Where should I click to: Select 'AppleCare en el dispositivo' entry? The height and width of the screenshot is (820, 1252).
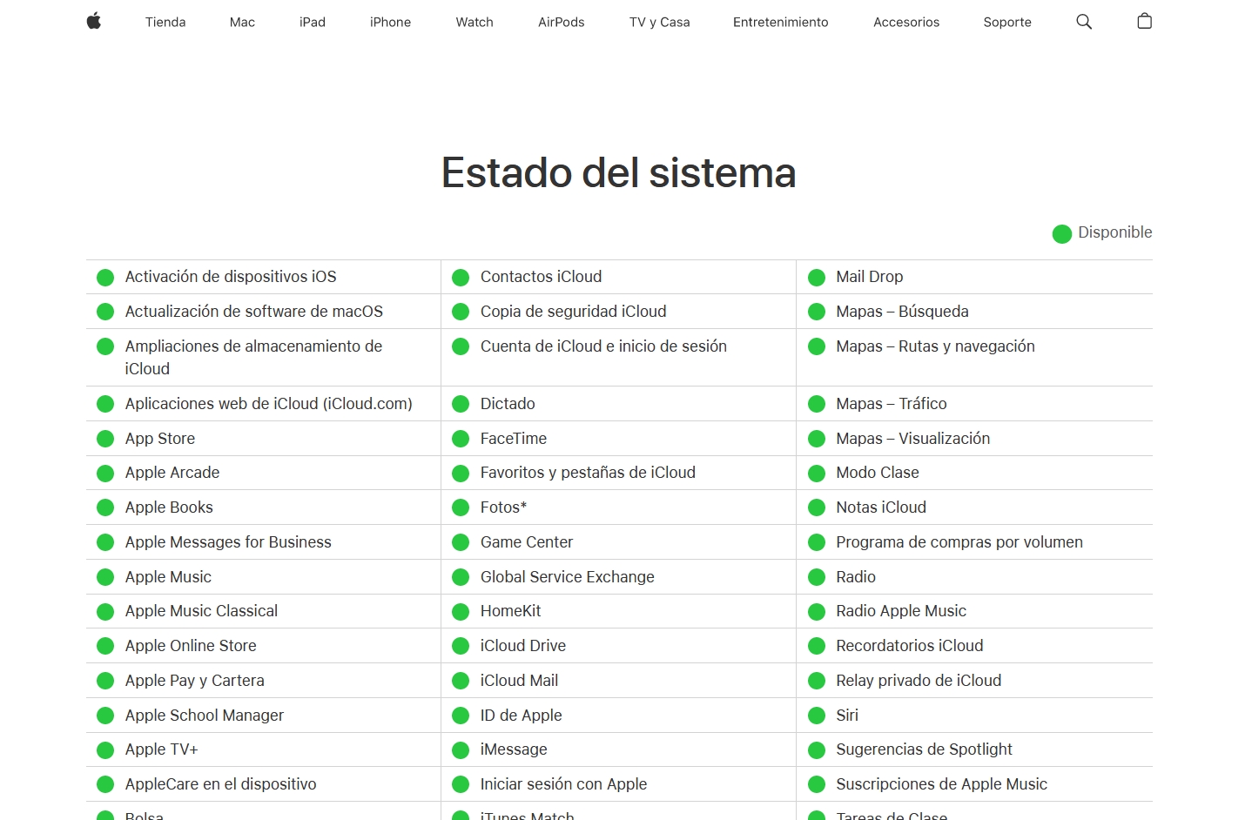[221, 784]
